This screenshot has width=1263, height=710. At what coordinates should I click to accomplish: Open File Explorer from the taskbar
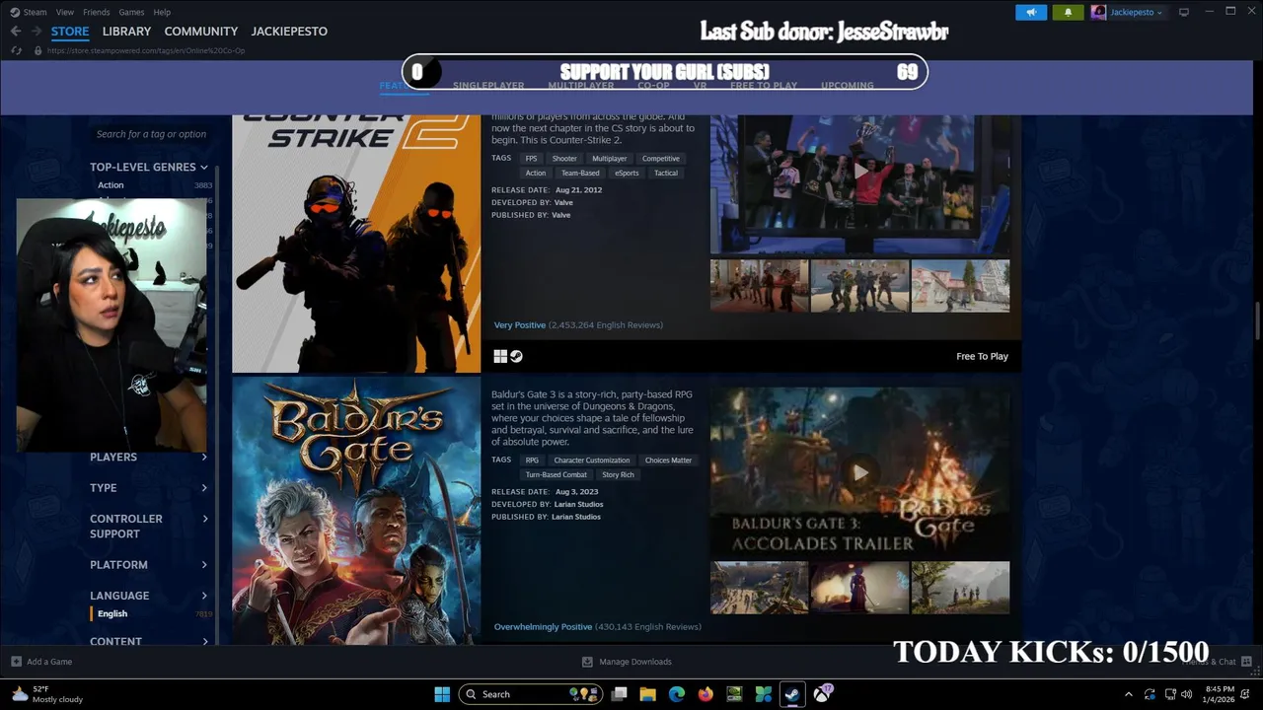pos(647,694)
